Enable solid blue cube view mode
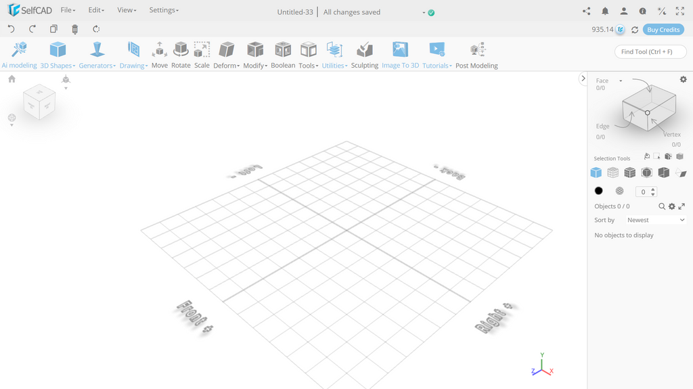Screen dimensions: 693x389 tap(596, 173)
